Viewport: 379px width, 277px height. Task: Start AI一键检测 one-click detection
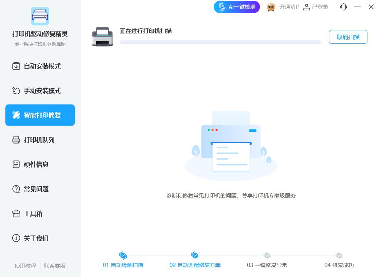pos(236,7)
